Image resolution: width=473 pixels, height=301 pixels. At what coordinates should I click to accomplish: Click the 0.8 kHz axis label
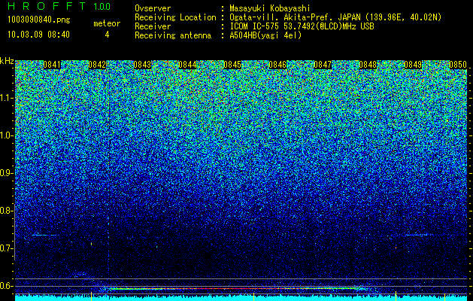coord(5,211)
